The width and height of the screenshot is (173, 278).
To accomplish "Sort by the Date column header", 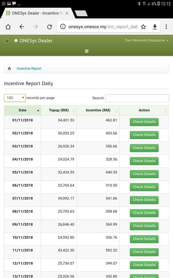I will click(22, 110).
